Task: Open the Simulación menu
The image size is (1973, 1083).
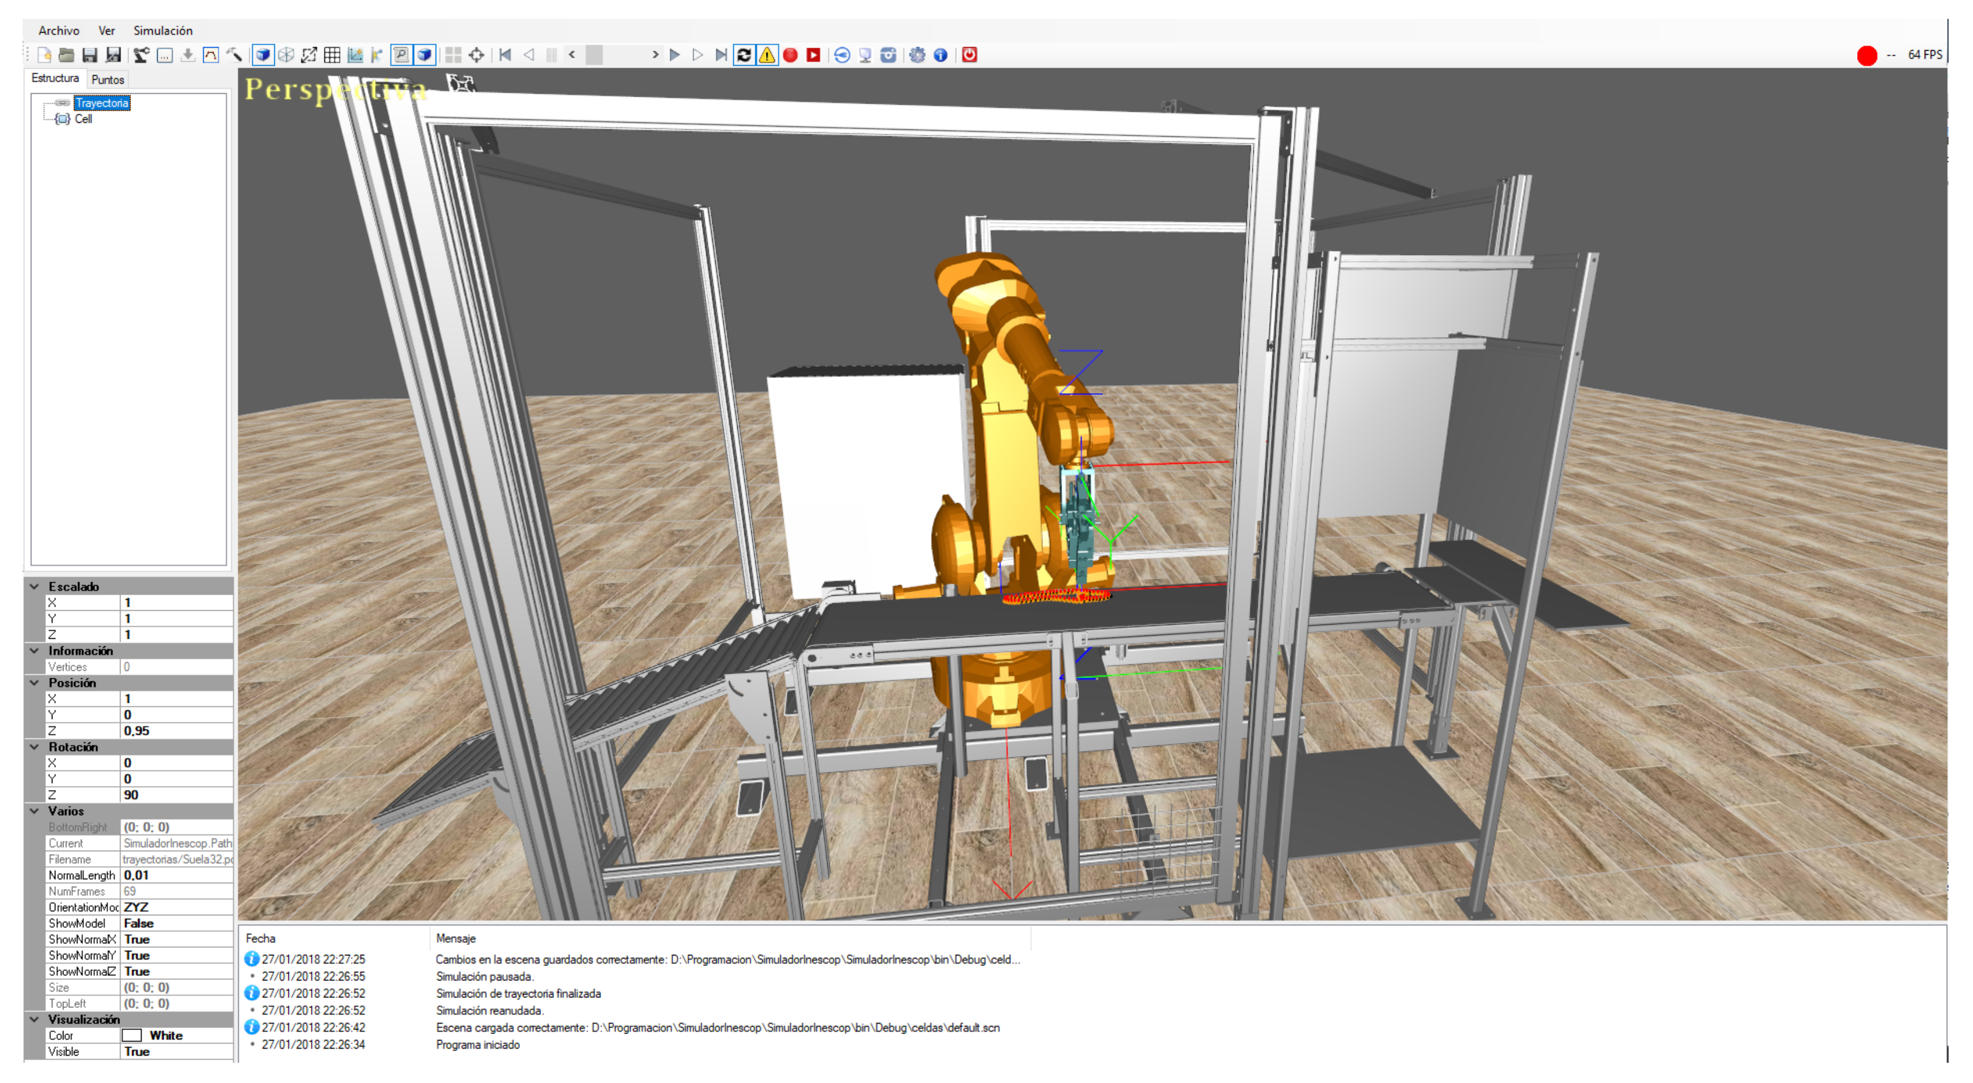Action: (x=162, y=31)
